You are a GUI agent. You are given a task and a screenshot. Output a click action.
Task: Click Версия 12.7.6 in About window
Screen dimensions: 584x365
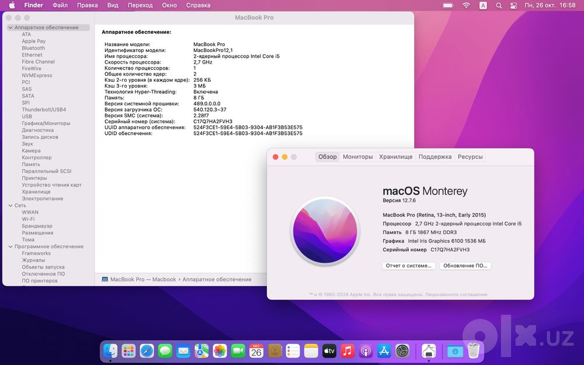(399, 200)
